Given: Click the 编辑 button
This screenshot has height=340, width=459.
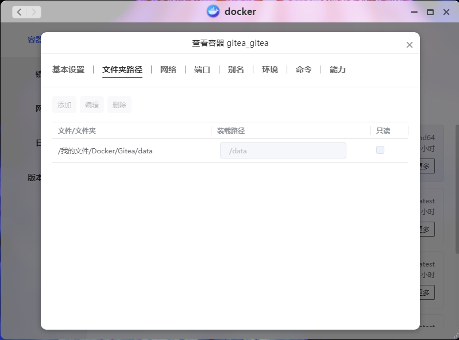Looking at the screenshot, I should click(x=92, y=105).
